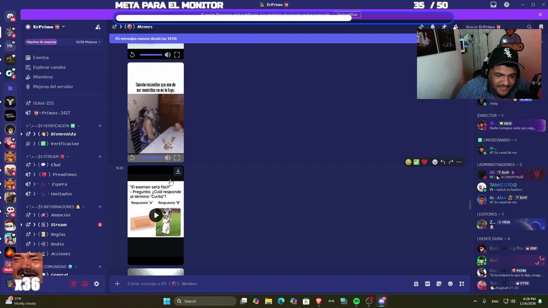The width and height of the screenshot is (548, 308).
Task: Open threads icon in channel header
Action: click(421, 27)
